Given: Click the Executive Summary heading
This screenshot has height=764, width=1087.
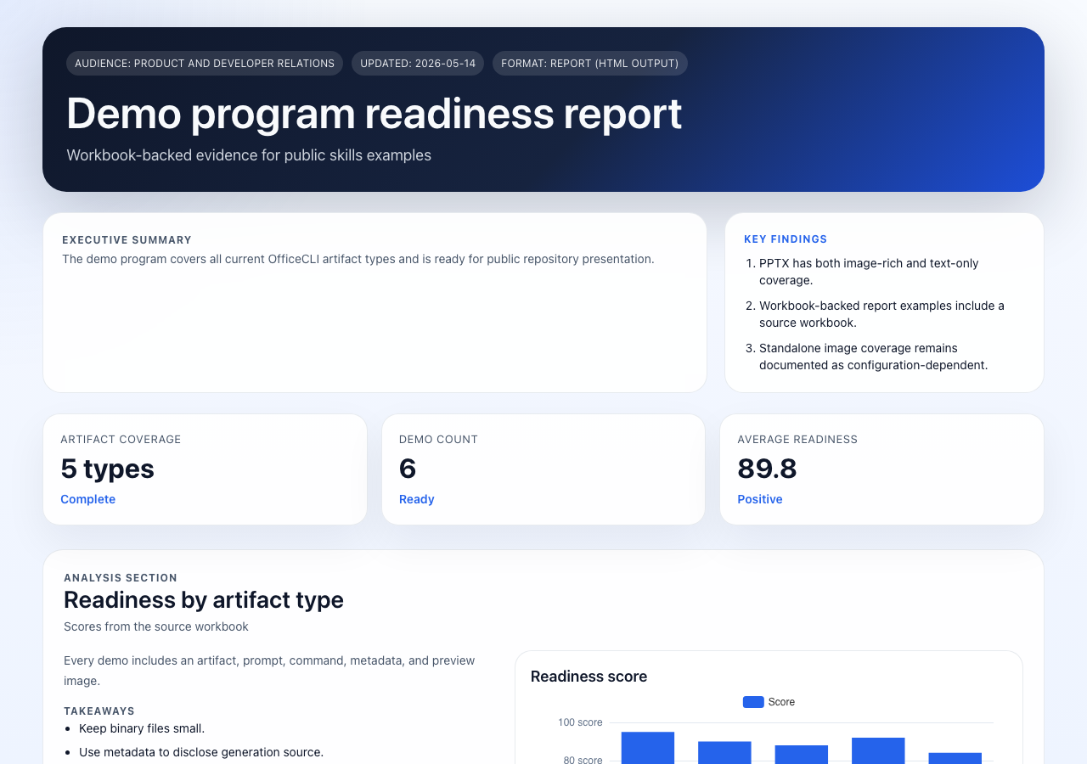Looking at the screenshot, I should [127, 240].
